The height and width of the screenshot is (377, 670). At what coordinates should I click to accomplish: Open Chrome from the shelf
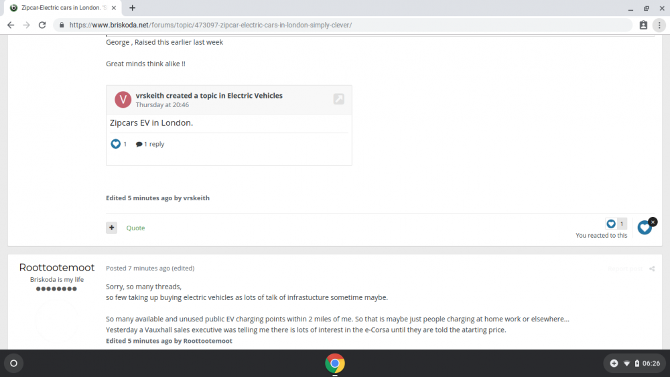[x=335, y=364]
